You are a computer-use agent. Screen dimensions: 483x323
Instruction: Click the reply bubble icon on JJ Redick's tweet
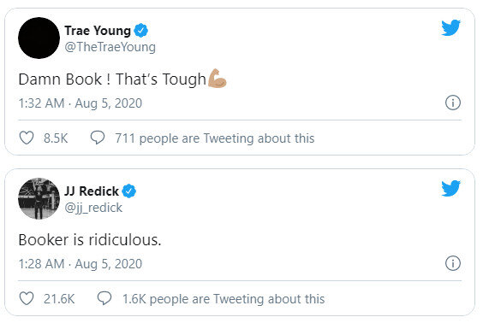click(104, 298)
